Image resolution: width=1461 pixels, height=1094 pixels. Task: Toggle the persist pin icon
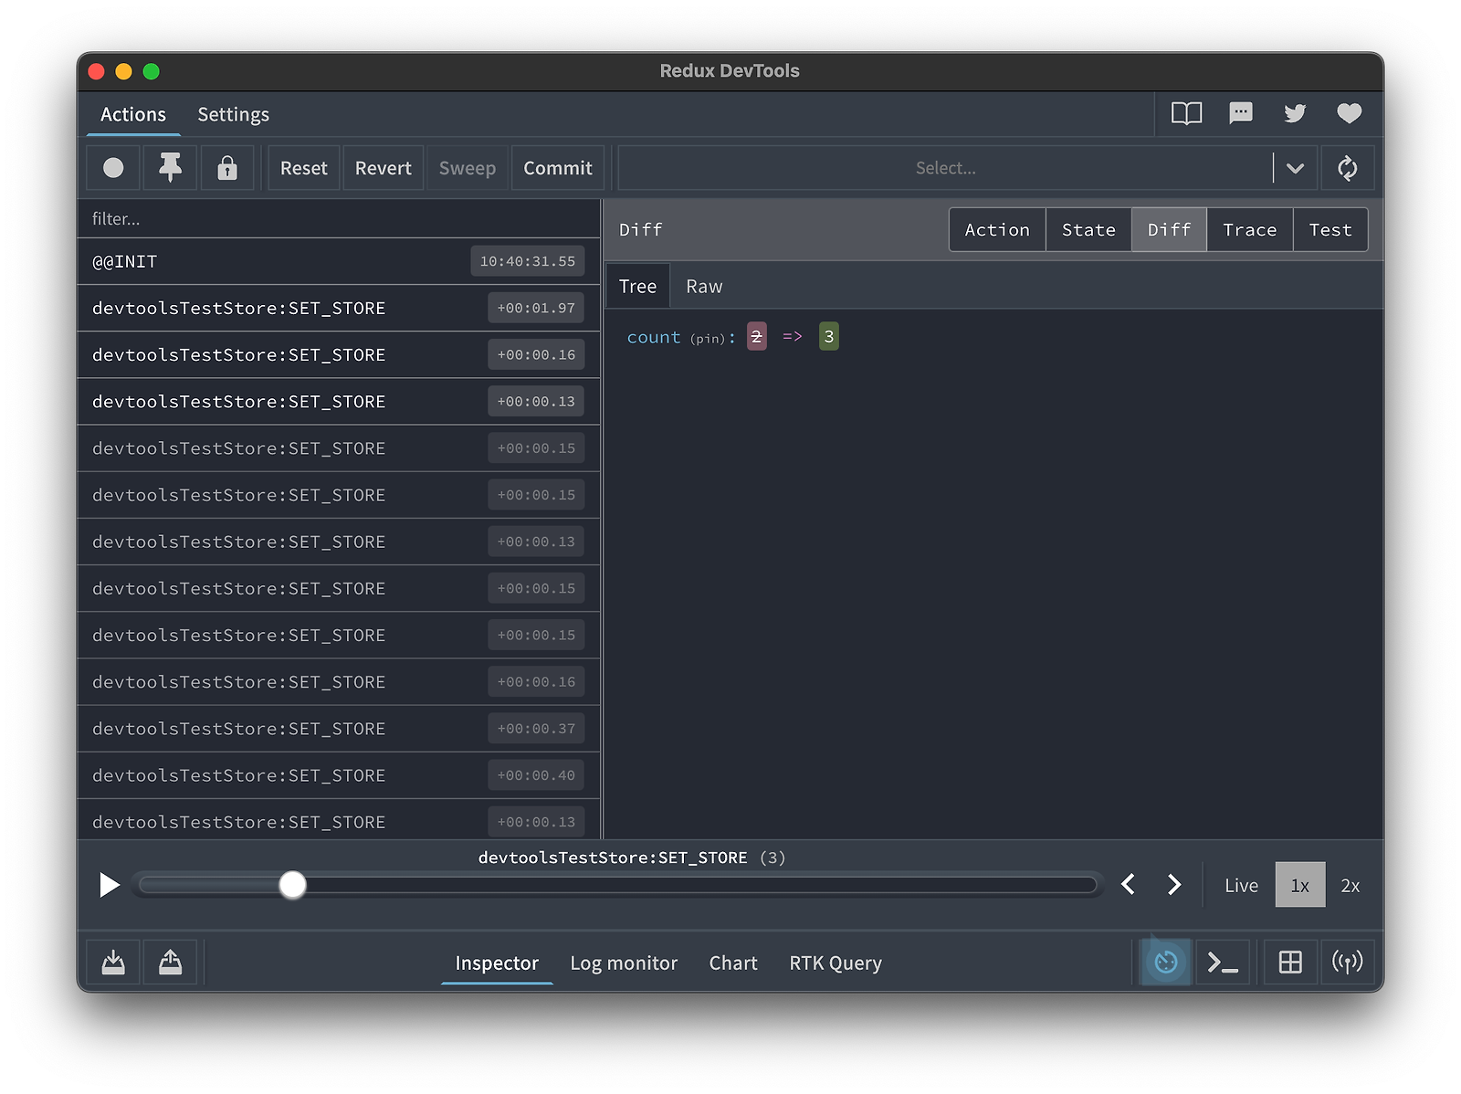[170, 168]
